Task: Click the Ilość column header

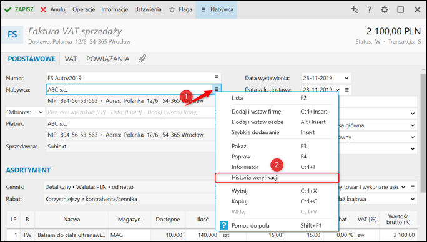Action: (x=203, y=220)
